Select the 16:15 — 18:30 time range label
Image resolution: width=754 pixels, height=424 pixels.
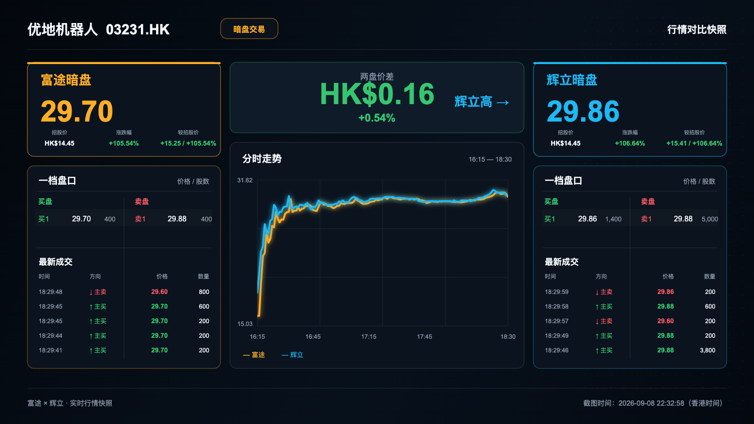[x=490, y=159]
